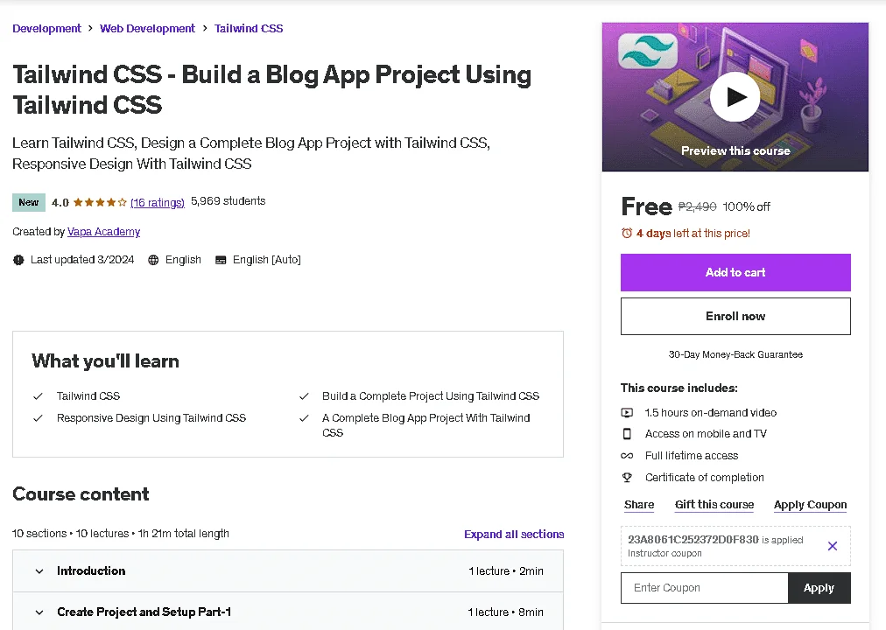Click the Share button
The width and height of the screenshot is (886, 630).
click(x=639, y=505)
